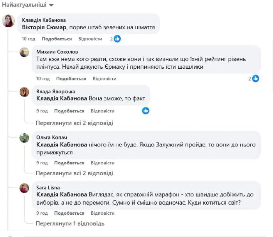Click Влада Яворська's profile avatar
This screenshot has height=237, width=273.
pyautogui.click(x=24, y=92)
